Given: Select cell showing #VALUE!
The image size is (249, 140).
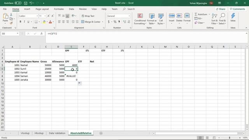Looking at the screenshot, I should click(x=71, y=76).
